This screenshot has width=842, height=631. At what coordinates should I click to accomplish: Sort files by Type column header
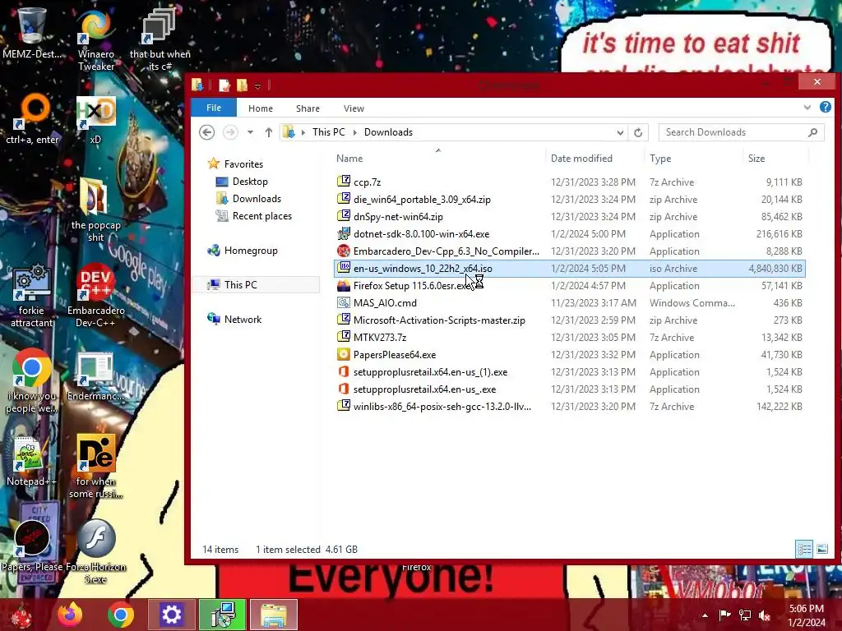click(x=660, y=159)
